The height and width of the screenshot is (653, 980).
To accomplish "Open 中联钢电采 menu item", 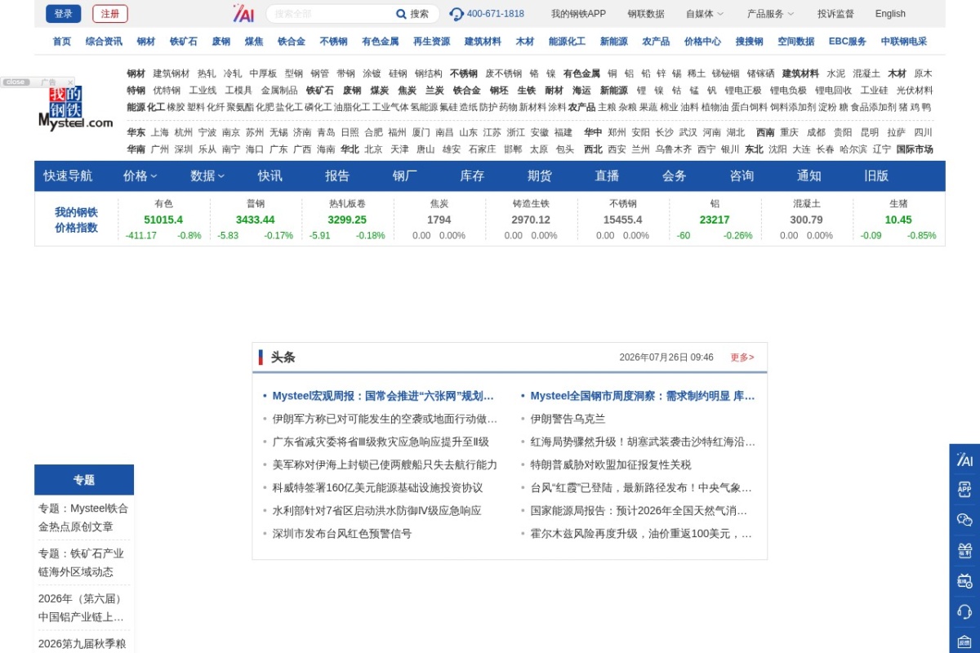I will tap(904, 42).
